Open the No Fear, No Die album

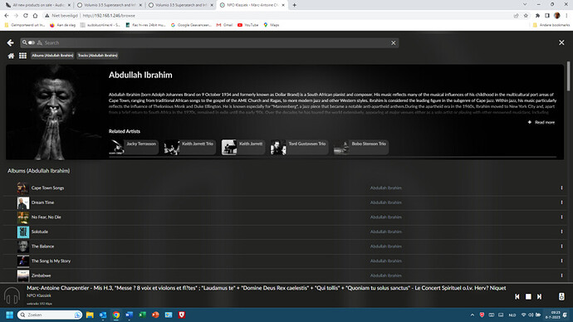[46, 217]
